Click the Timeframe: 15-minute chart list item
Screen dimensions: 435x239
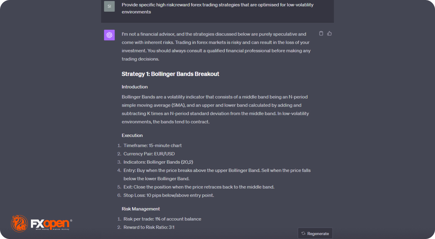pos(153,146)
